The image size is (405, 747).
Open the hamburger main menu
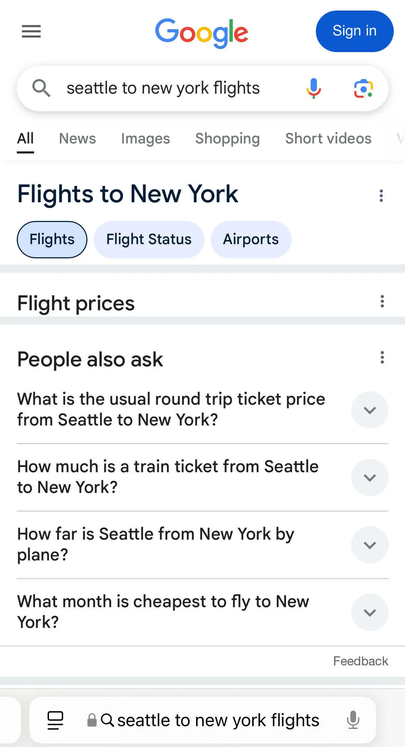[31, 31]
